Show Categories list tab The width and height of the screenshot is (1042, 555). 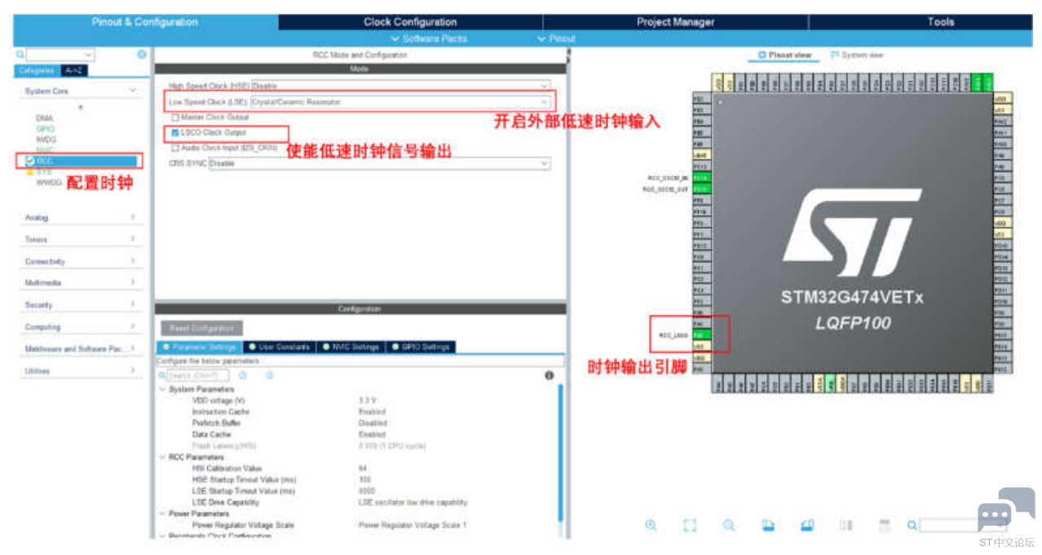click(38, 71)
